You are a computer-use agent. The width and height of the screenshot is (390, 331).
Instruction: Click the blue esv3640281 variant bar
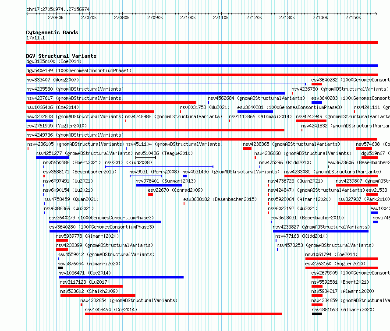pos(255,112)
